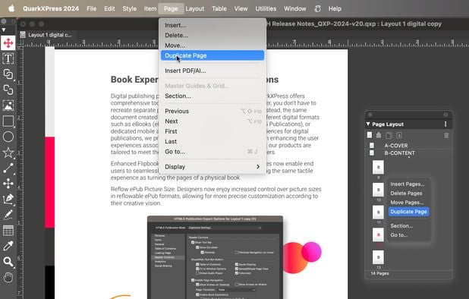Select the Pan hand tool
The image size is (469, 299).
(x=8, y=278)
